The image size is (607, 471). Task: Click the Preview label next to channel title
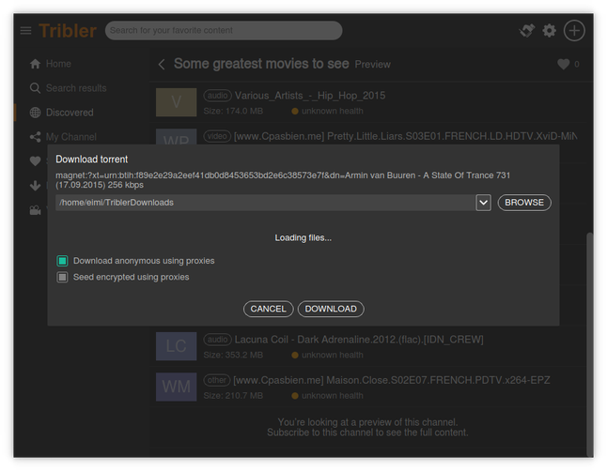click(x=372, y=64)
